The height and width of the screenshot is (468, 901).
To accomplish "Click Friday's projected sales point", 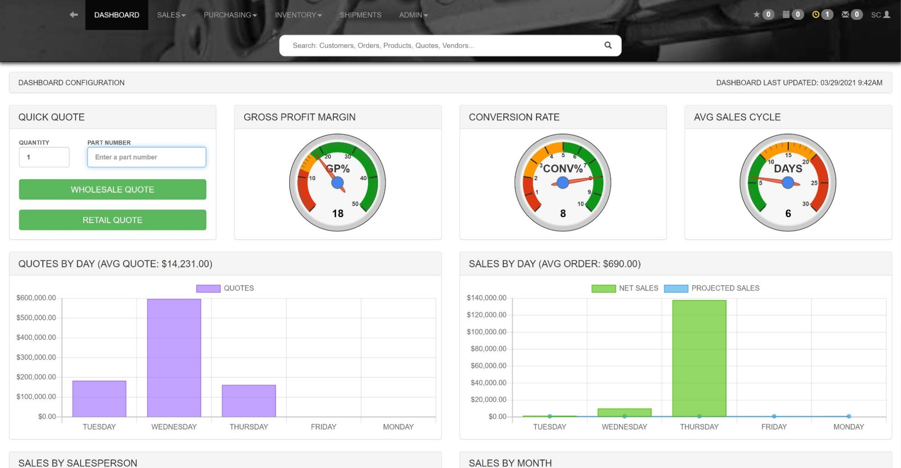I will click(774, 416).
